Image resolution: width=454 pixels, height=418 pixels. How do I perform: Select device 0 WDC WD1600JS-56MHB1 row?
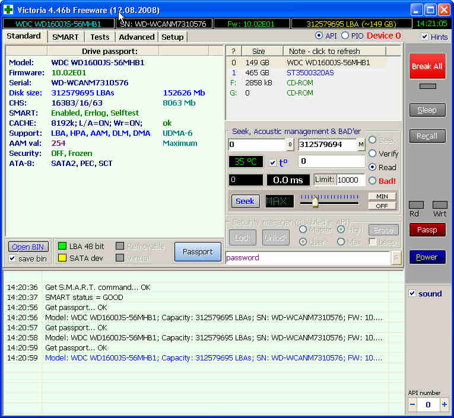pos(306,62)
